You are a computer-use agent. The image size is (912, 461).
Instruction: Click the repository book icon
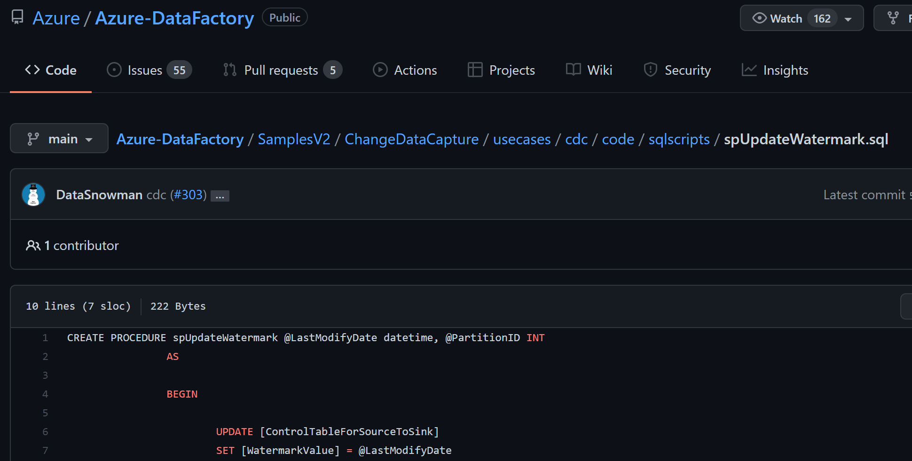click(x=17, y=17)
